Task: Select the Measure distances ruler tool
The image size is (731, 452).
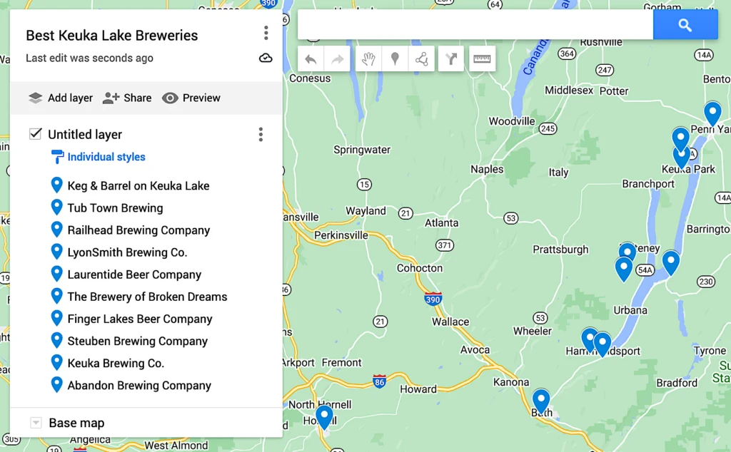Action: coord(482,59)
